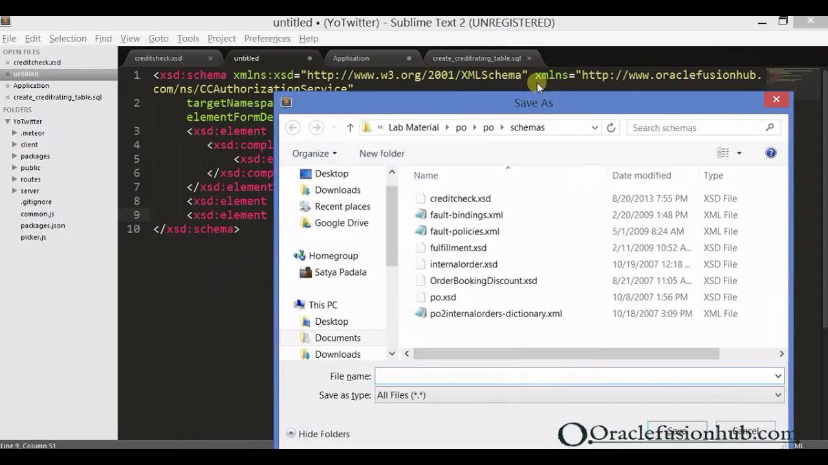This screenshot has height=465, width=828.
Task: Expand the address path history dropdown
Action: point(594,127)
